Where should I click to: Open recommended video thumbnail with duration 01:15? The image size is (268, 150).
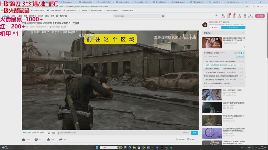[212, 133]
